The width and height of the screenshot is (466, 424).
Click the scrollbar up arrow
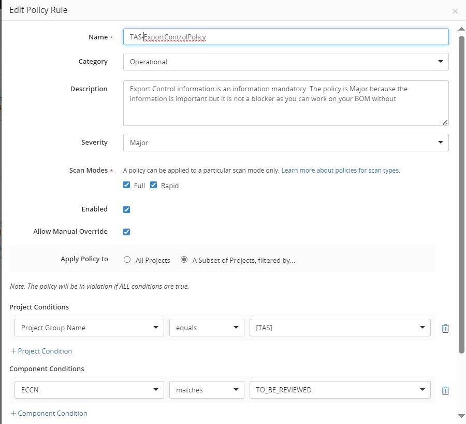461,29
